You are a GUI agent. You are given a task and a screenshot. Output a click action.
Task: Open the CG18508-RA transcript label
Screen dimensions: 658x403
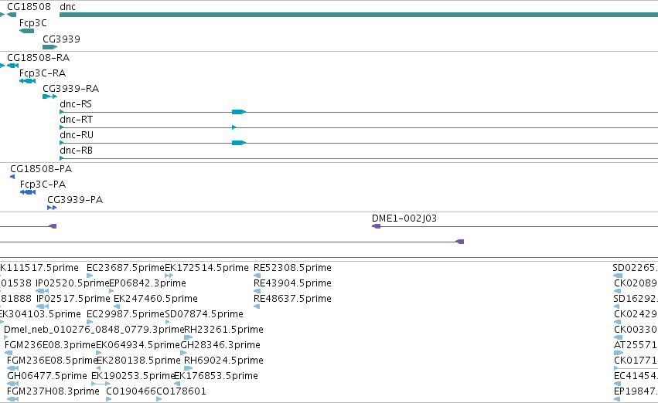point(38,58)
